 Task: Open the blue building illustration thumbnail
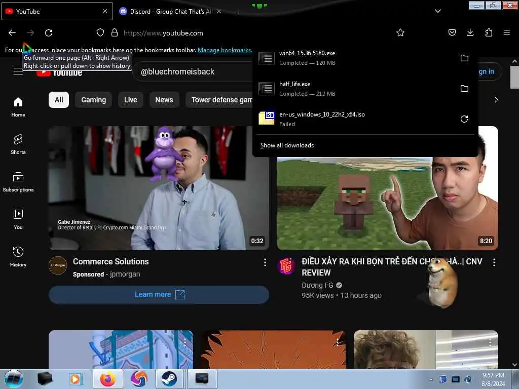pos(121,349)
